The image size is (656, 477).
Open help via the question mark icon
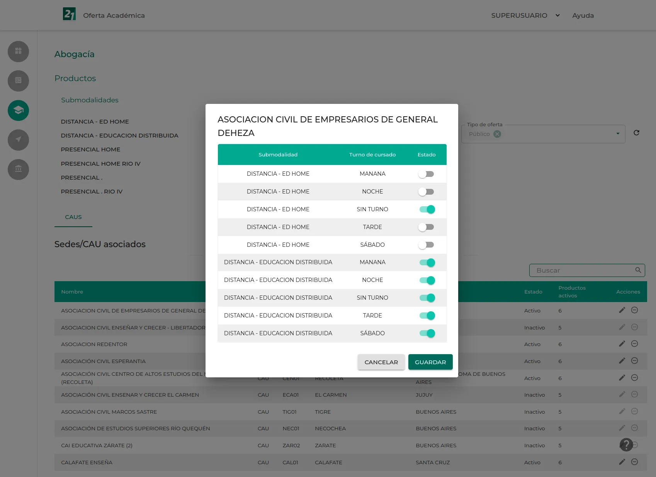click(626, 445)
